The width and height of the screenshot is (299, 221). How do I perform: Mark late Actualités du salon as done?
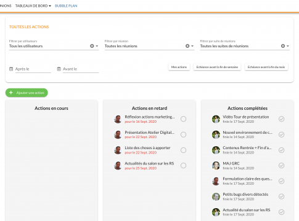click(x=184, y=165)
